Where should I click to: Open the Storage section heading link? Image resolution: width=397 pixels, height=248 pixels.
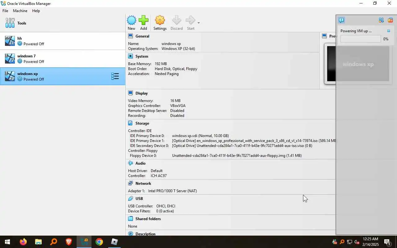pos(142,123)
